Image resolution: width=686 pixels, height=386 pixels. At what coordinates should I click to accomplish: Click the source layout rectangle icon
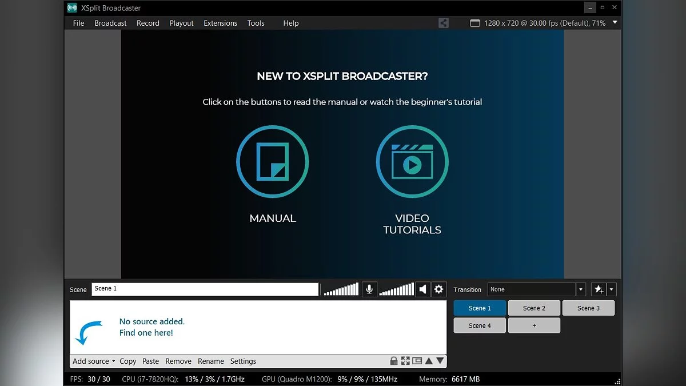pyautogui.click(x=417, y=361)
